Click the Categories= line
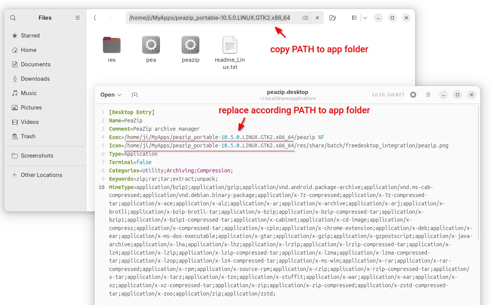The image size is (492, 305). point(171,170)
